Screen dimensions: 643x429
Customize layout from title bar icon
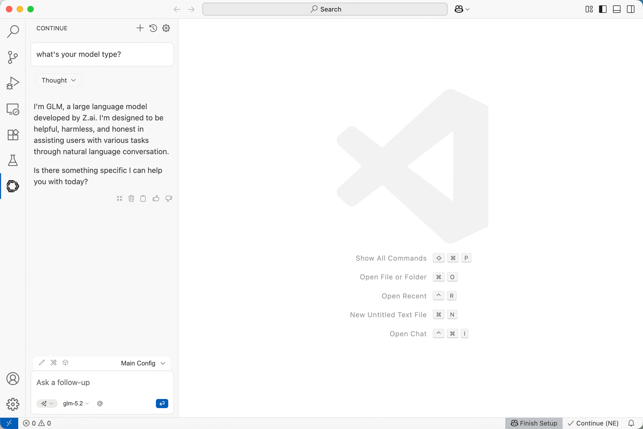click(x=589, y=9)
